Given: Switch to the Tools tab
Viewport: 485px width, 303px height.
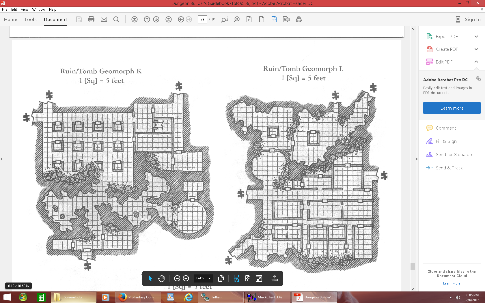Looking at the screenshot, I should (x=30, y=19).
